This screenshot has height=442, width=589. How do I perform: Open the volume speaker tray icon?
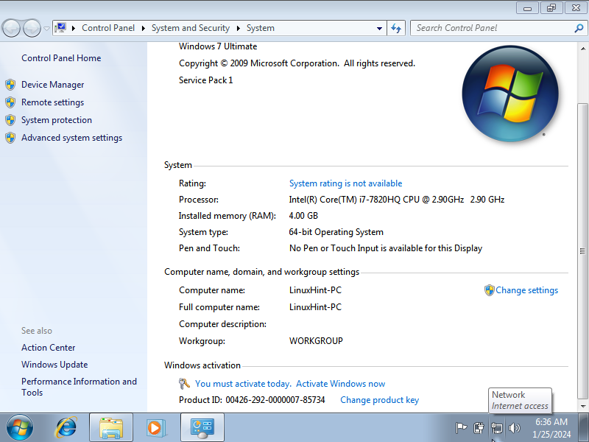514,428
